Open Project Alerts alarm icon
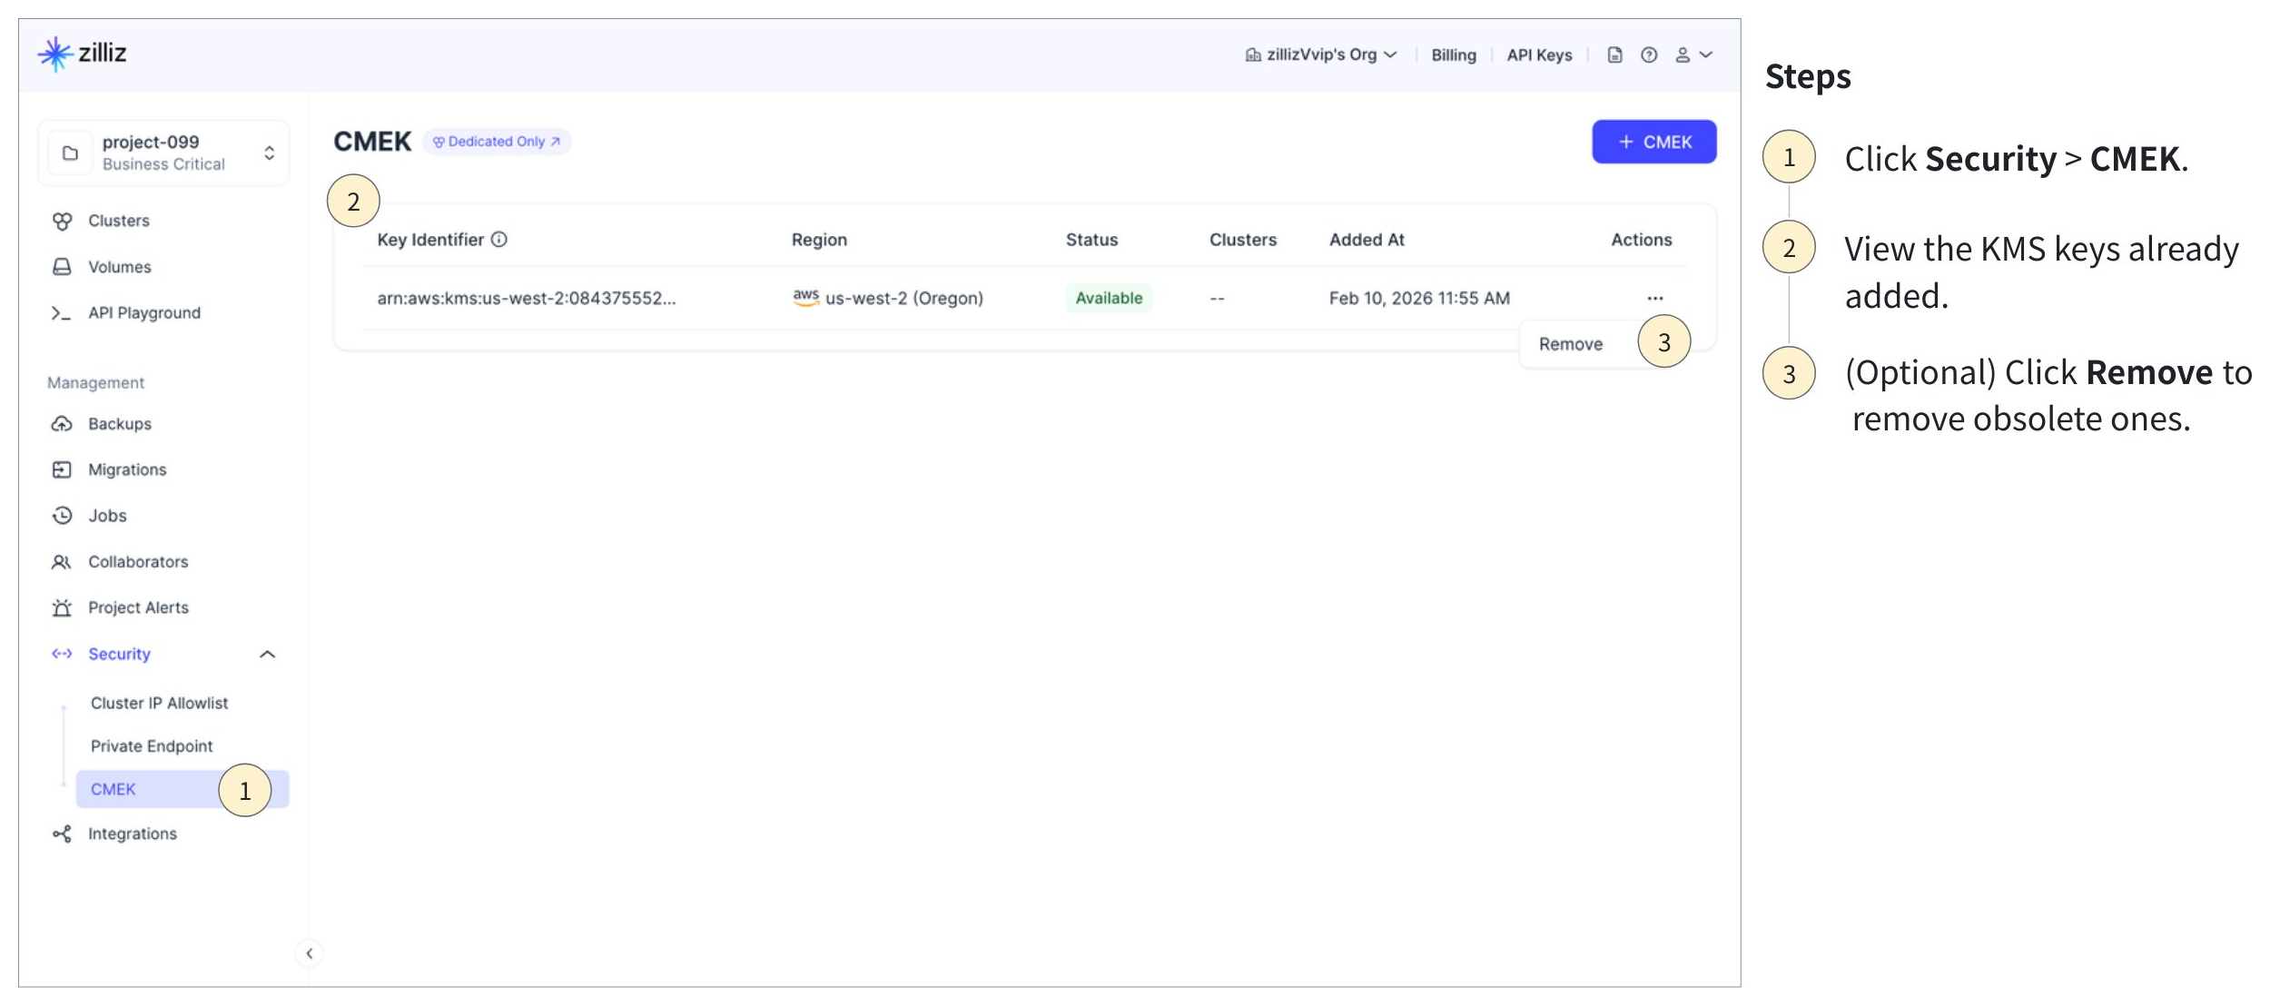 62,607
